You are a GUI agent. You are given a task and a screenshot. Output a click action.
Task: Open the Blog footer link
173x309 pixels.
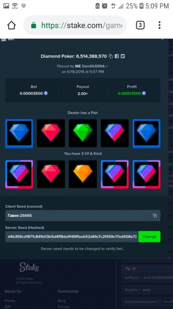point(62,301)
